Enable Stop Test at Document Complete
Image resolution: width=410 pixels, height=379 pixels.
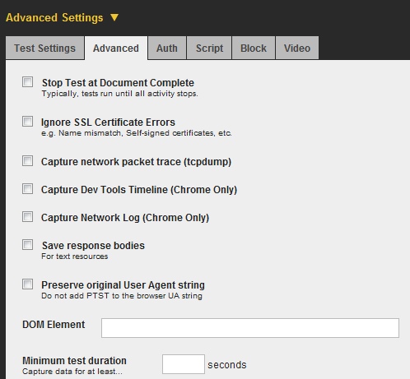click(27, 82)
